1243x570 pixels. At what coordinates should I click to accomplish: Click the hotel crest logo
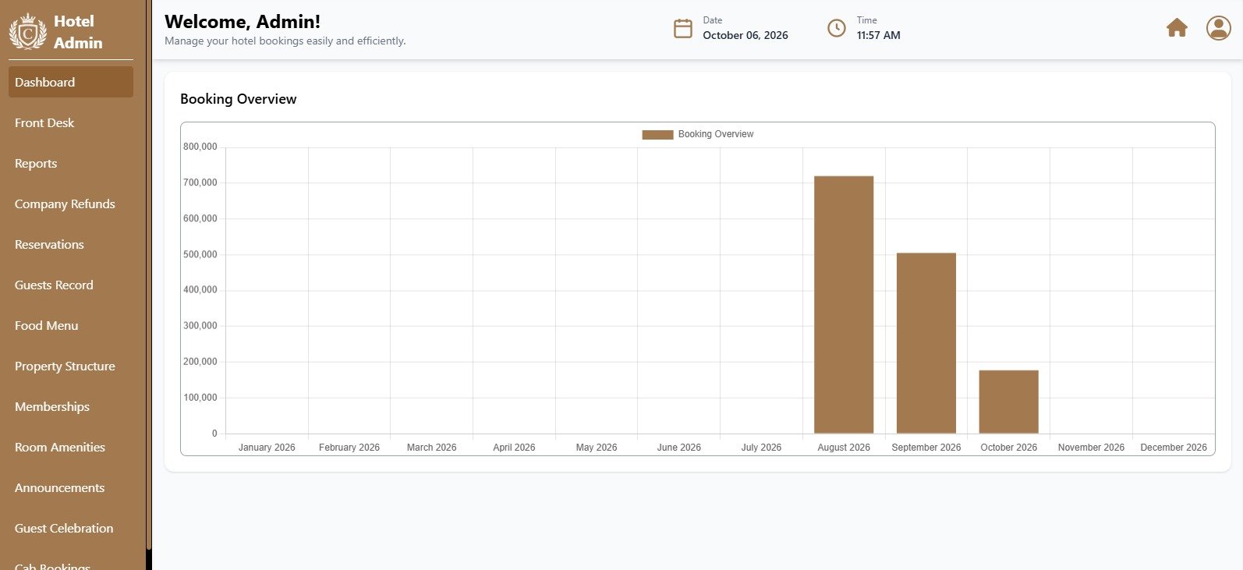tap(28, 31)
